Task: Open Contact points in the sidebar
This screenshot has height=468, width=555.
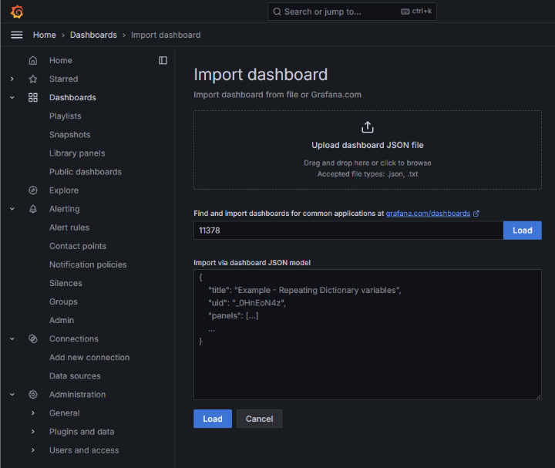Action: tap(78, 246)
